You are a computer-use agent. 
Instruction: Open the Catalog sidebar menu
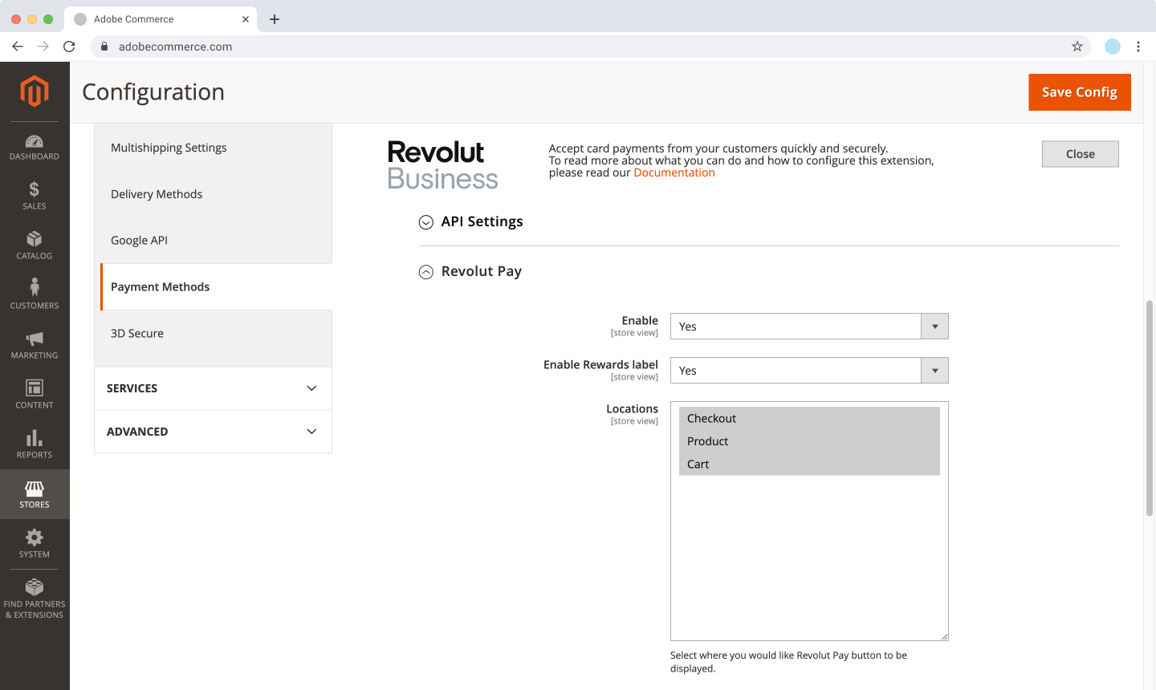(35, 246)
